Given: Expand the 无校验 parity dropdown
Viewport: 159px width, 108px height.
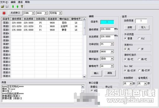Looking at the screenshot, I should click(60, 13).
